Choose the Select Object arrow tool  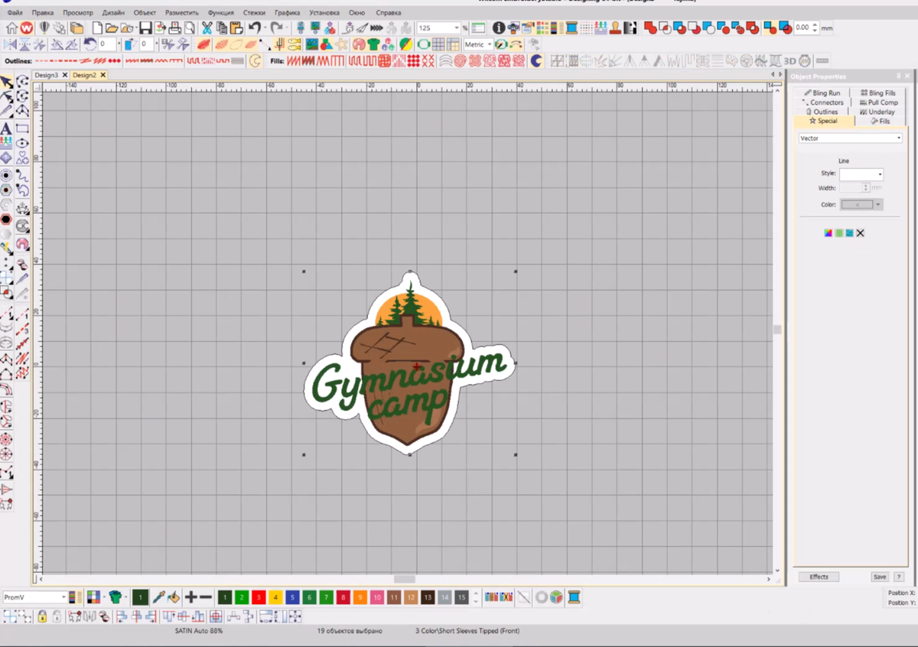tap(6, 82)
